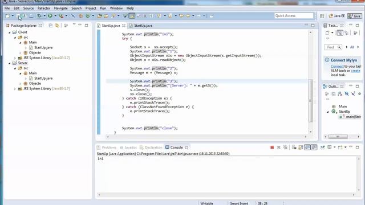Collapse All in Package Explorer toolbar
Viewport: 365px width, 205px height.
[x=51, y=26]
